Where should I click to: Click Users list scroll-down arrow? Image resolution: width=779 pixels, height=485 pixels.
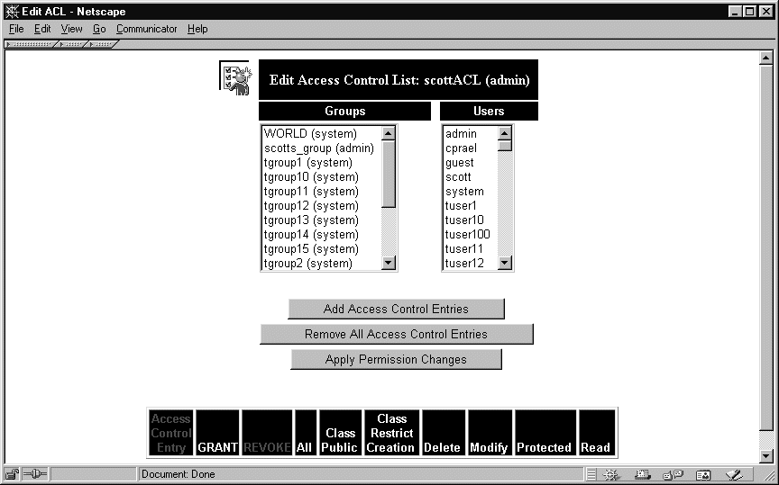coord(505,263)
